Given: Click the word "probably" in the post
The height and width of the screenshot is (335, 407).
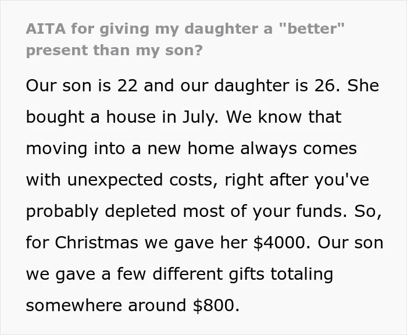Looking at the screenshot, I should tap(62, 212).
